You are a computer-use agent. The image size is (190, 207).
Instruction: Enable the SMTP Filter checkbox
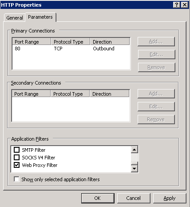pyautogui.click(x=16, y=150)
